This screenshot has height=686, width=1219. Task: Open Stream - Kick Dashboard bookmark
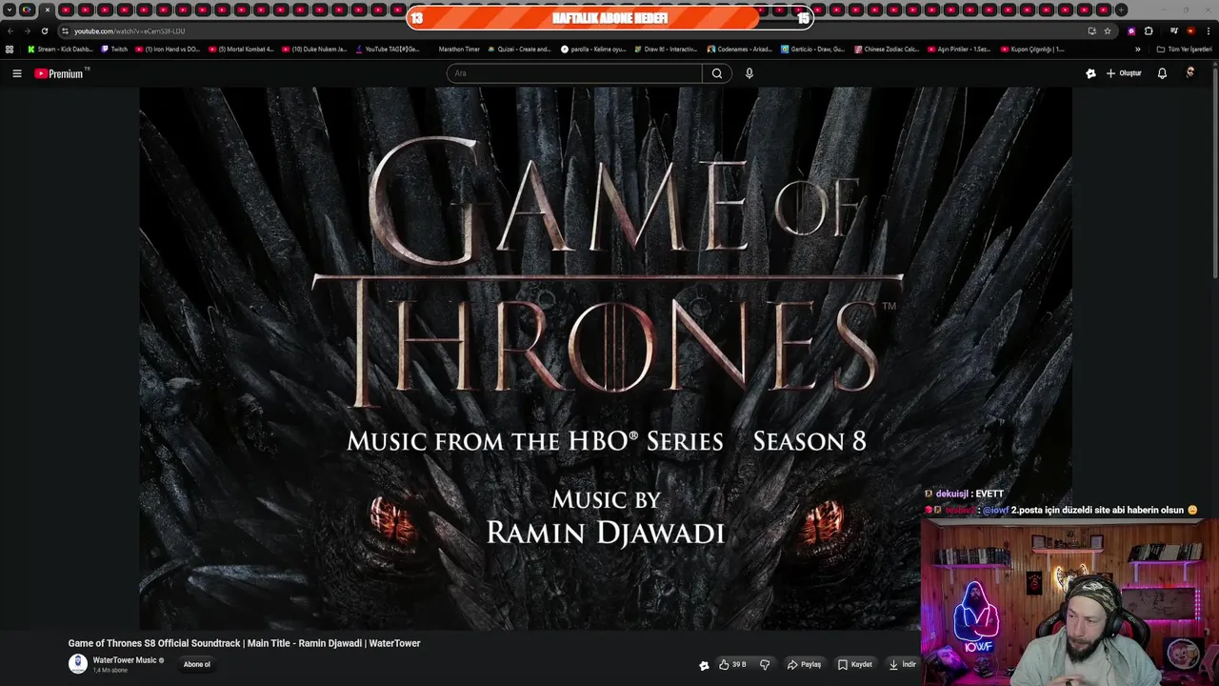click(x=60, y=50)
